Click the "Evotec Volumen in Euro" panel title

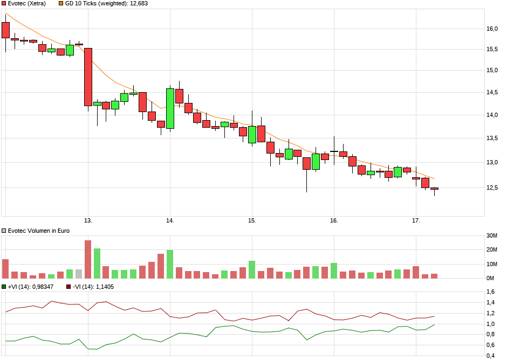[38, 230]
